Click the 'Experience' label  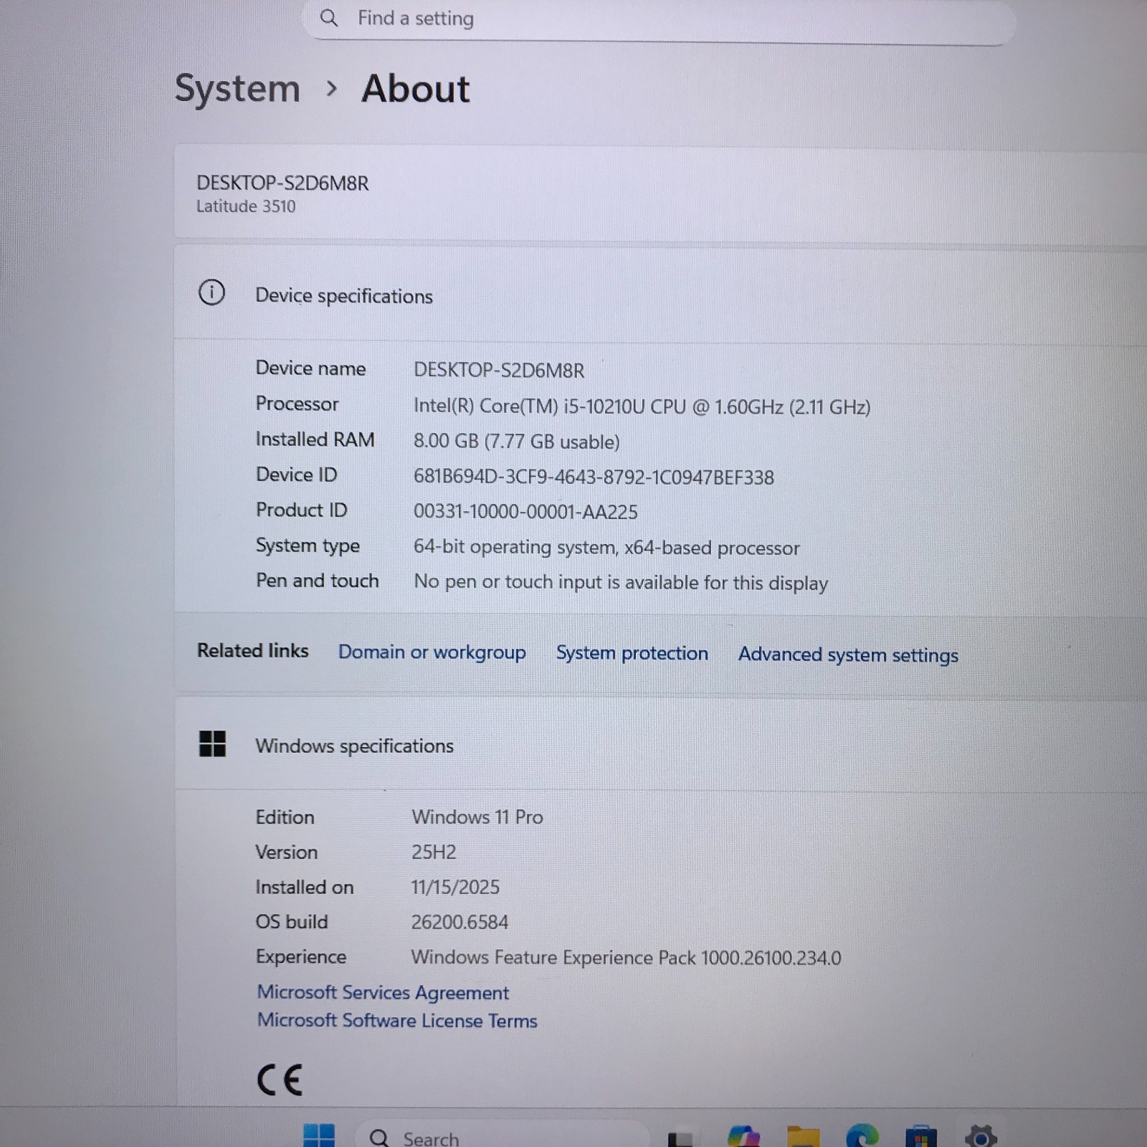pos(301,957)
